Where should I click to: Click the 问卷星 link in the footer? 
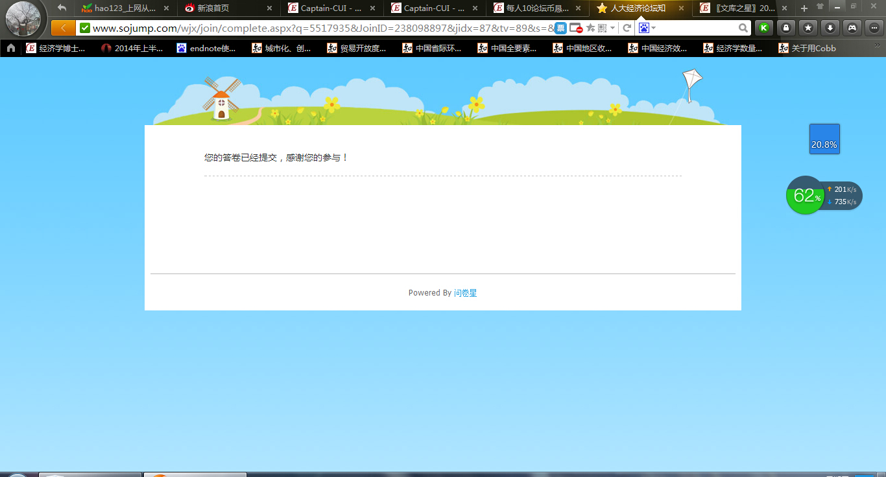coord(465,293)
